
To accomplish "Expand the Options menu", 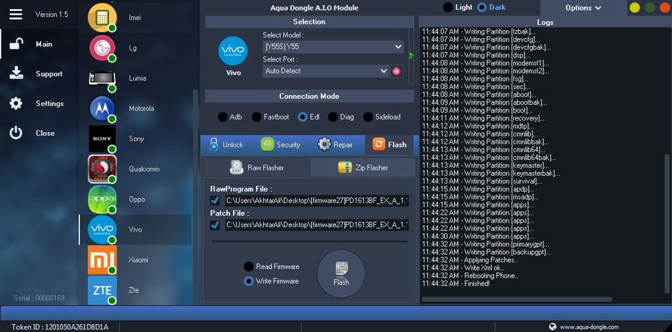I will point(583,8).
